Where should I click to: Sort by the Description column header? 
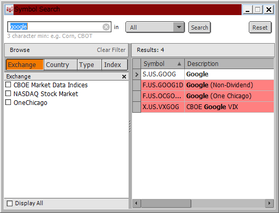click(x=229, y=63)
